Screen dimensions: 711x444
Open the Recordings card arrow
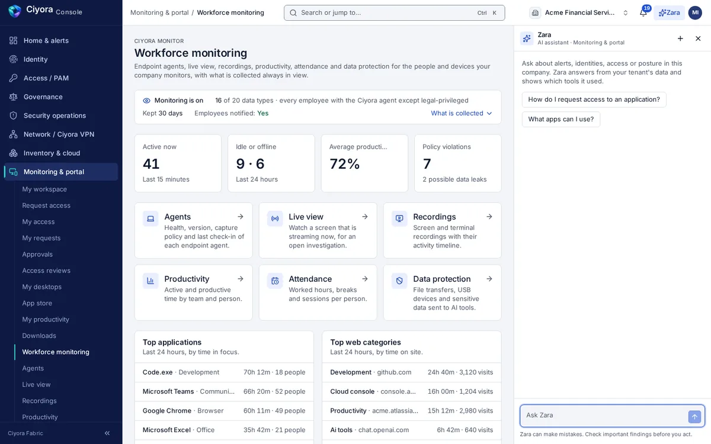[489, 217]
